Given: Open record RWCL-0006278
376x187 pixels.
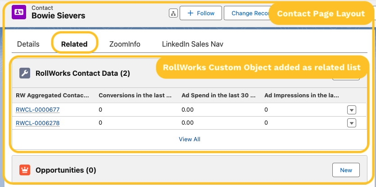Looking at the screenshot, I should [38, 123].
